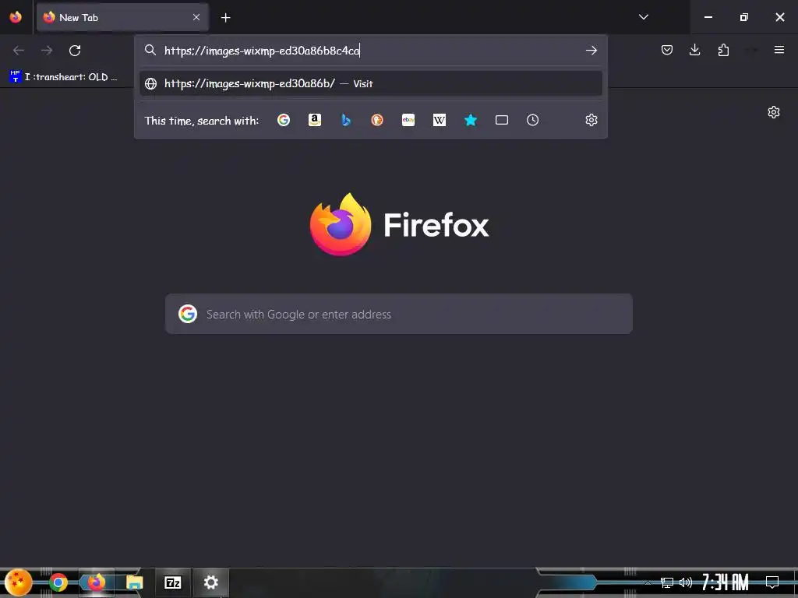
Task: Search this time with Amazon icon
Action: (x=315, y=120)
